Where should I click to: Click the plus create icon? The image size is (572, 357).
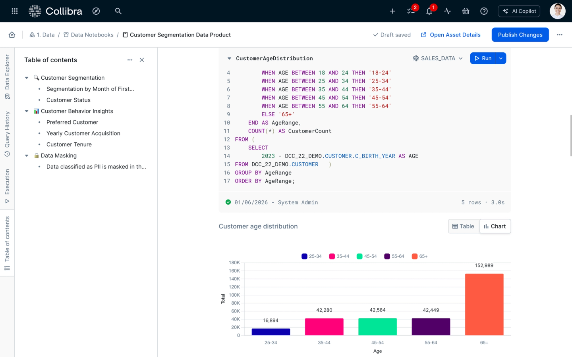pos(392,11)
